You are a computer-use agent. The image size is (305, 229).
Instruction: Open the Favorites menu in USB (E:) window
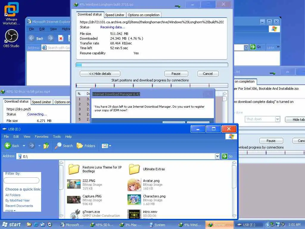click(42, 137)
